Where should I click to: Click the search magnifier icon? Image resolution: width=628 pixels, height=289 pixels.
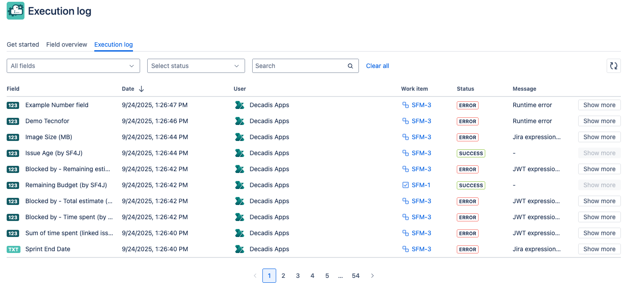(350, 66)
